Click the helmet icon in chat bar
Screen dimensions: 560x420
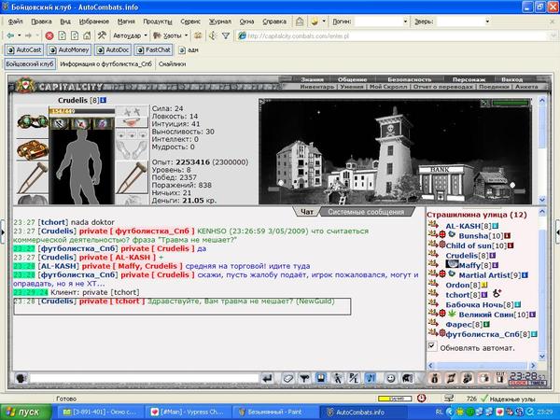407,378
